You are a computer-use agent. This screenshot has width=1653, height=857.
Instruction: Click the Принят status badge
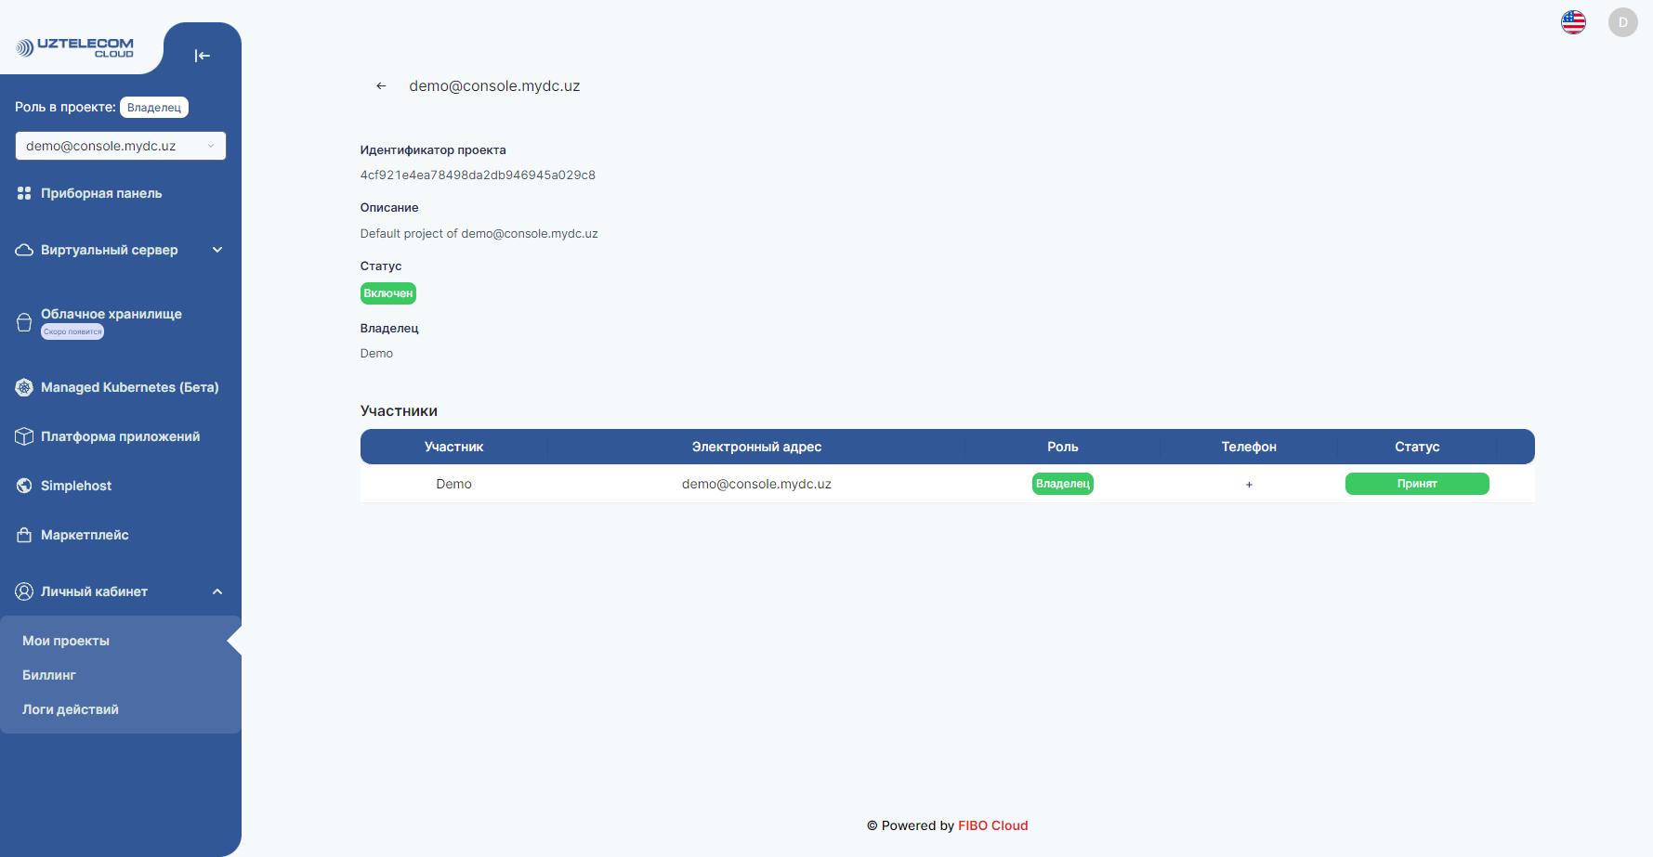1416,484
